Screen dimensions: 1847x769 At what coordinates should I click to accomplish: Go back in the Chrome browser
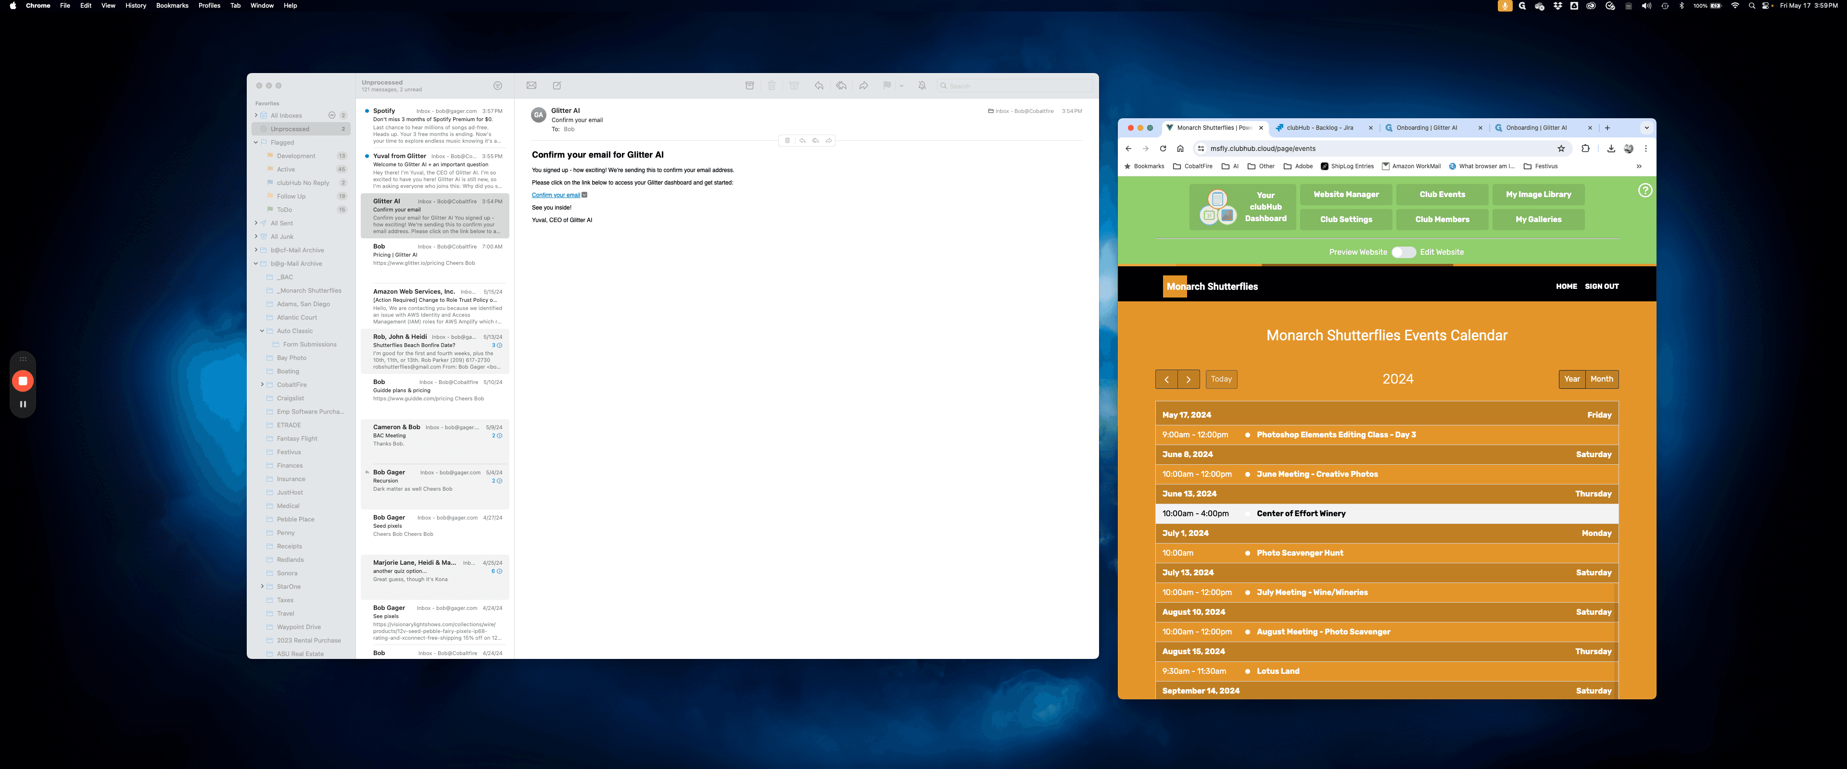1128,149
